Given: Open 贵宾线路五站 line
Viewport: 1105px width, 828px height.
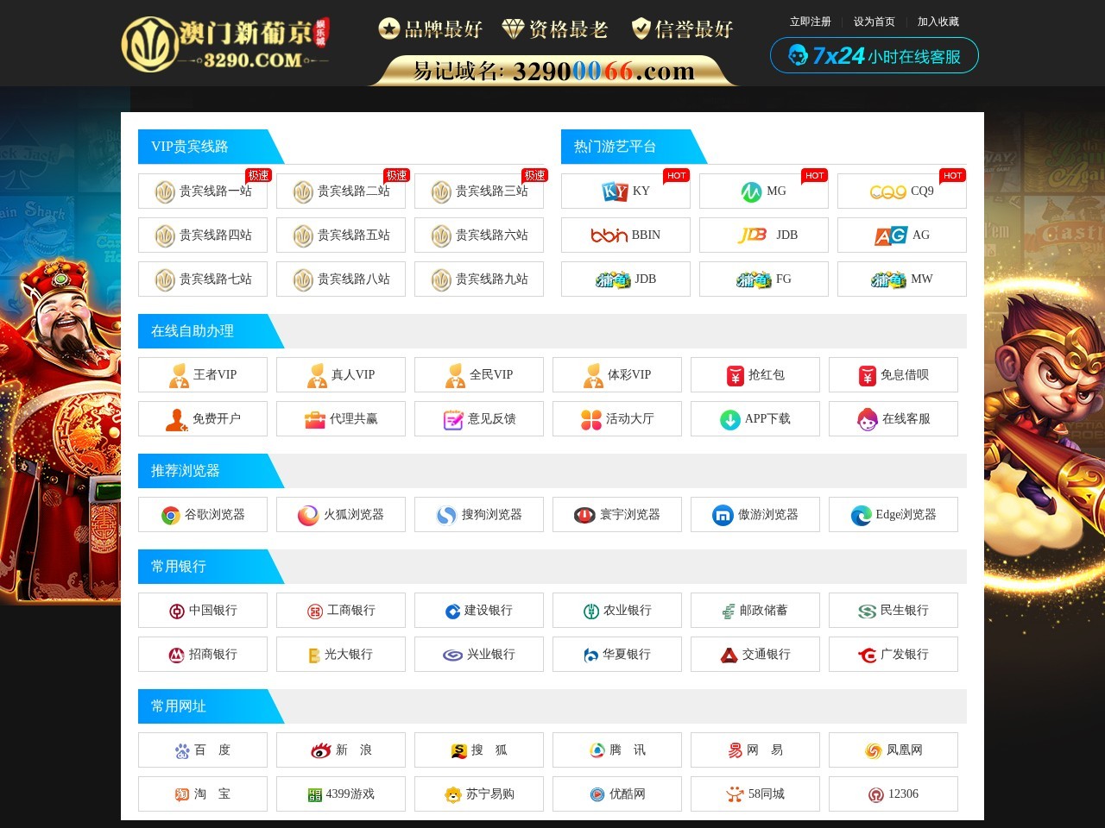Looking at the screenshot, I should (341, 235).
